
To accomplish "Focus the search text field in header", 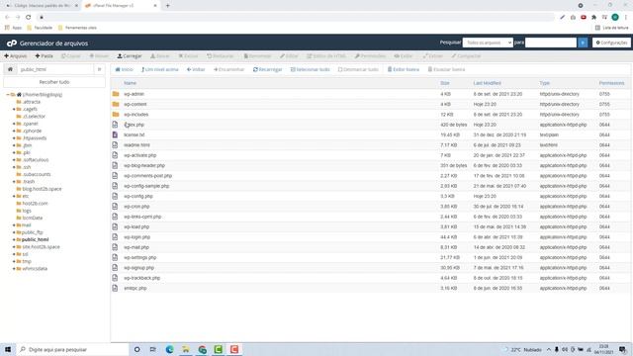I will (551, 43).
